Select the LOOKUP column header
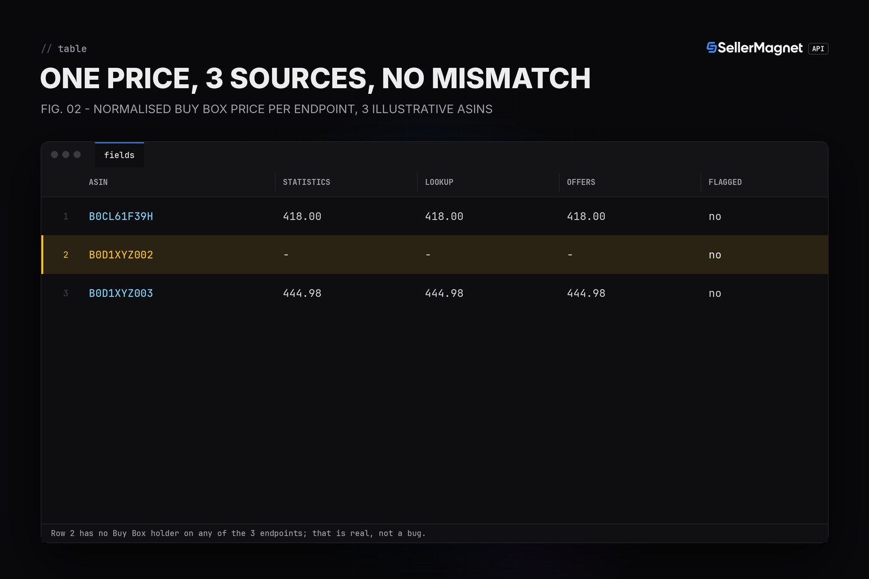The image size is (869, 579). 439,182
